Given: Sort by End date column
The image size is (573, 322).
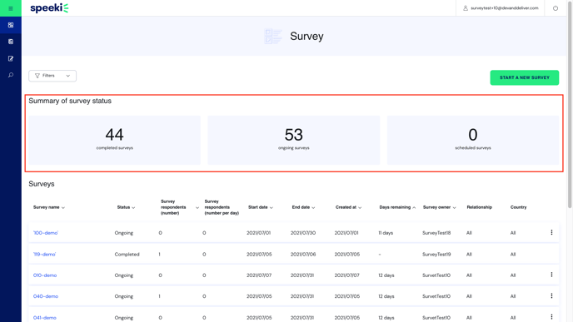Looking at the screenshot, I should click(x=303, y=207).
